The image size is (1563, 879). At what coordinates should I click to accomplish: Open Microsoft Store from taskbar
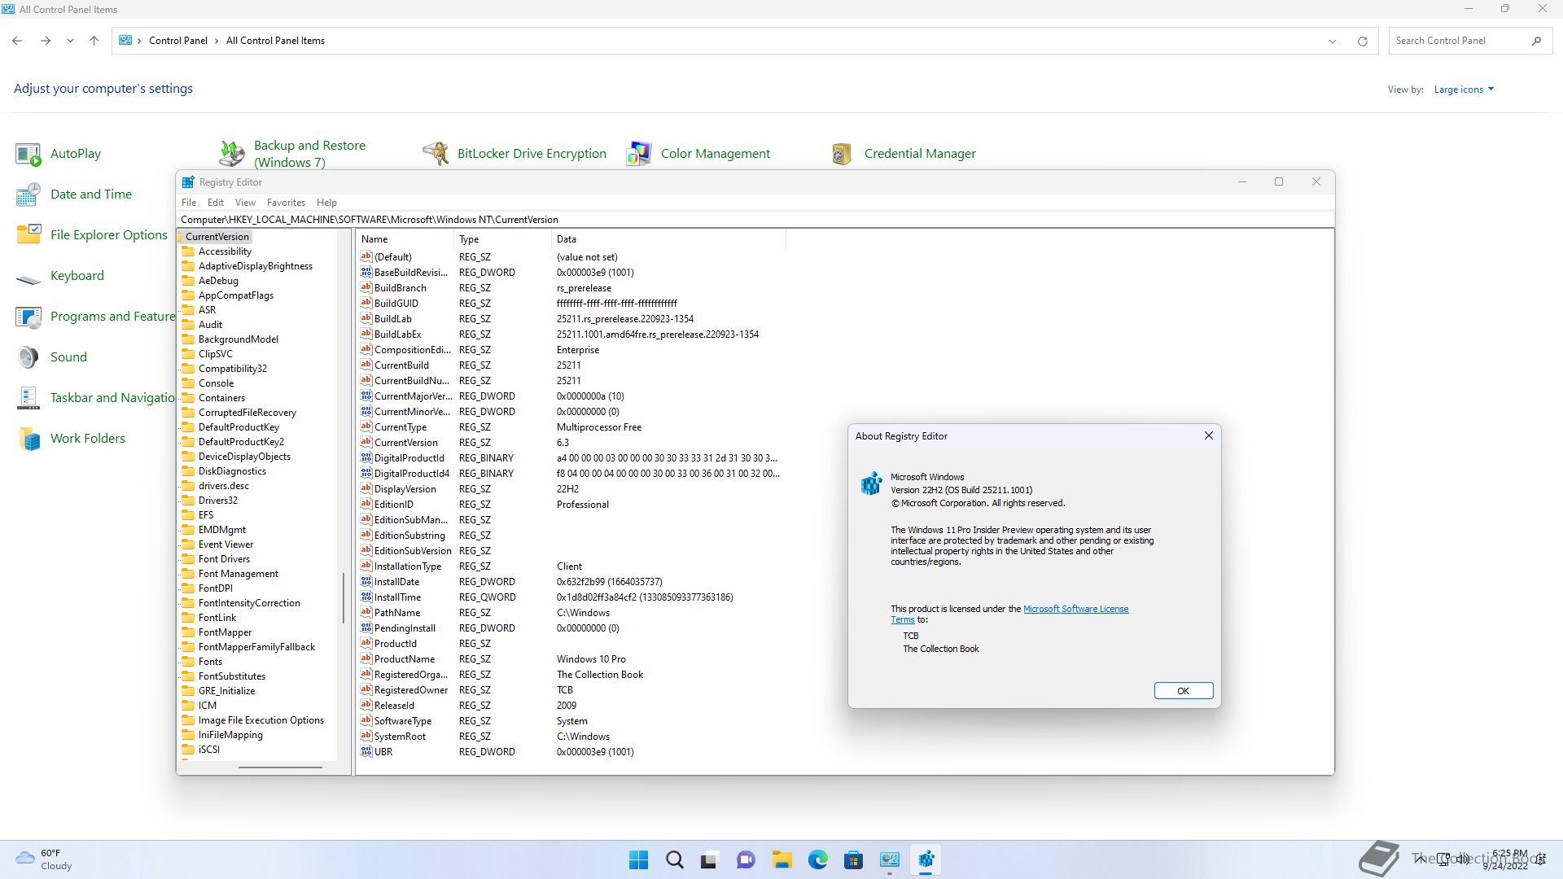pos(853,859)
